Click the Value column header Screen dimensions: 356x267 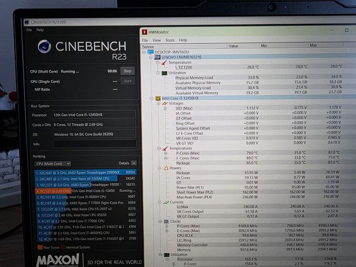pos(243,46)
